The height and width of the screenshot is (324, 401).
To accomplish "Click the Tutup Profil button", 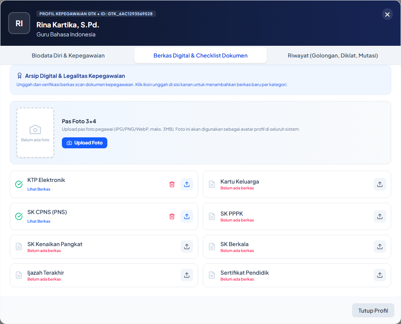I will pyautogui.click(x=373, y=310).
